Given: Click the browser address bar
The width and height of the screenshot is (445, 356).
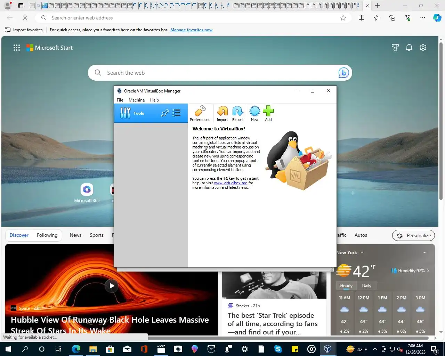Looking at the screenshot, I should pos(193,18).
